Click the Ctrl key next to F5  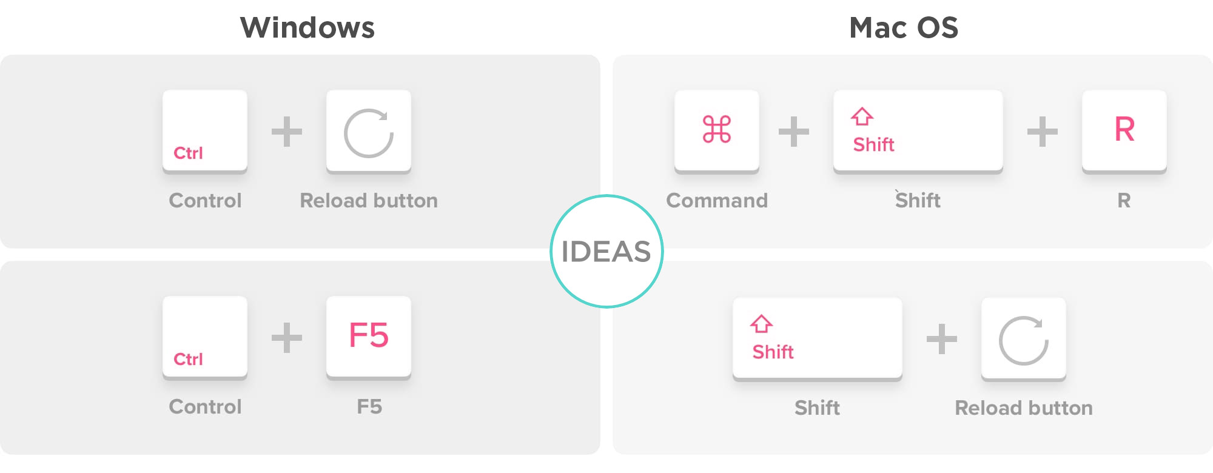point(205,338)
